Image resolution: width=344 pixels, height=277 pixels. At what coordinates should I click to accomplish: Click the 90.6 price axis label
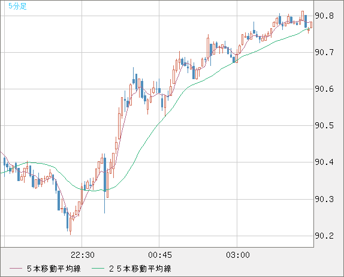[x=324, y=89]
